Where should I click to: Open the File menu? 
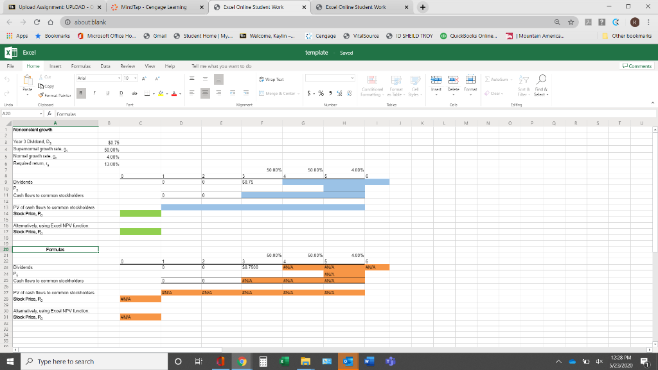(x=10, y=66)
